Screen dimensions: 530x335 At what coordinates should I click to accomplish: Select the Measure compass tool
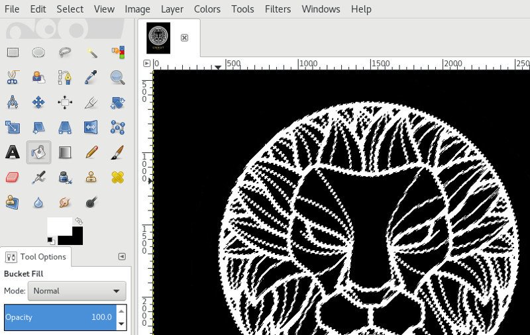point(13,103)
